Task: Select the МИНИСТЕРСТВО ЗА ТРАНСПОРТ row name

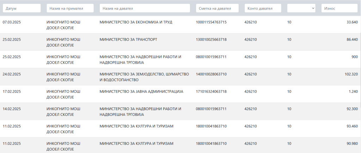Action: click(x=128, y=40)
